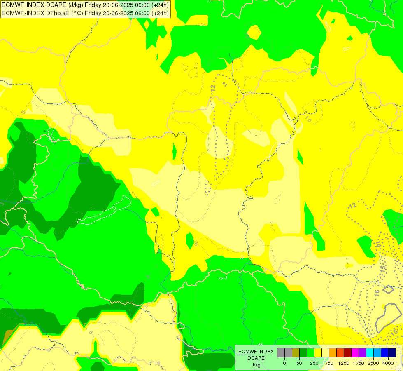403x371 pixels.
Task: Click the legend value 750
Action: [329, 363]
